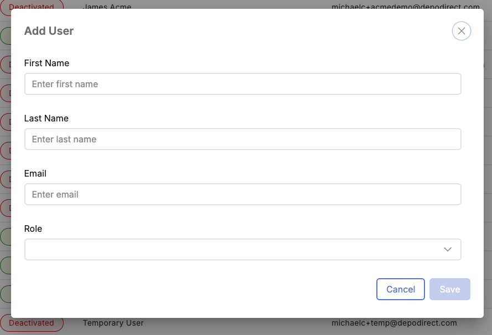Click the Role field label
Image resolution: width=492 pixels, height=335 pixels.
pyautogui.click(x=33, y=228)
